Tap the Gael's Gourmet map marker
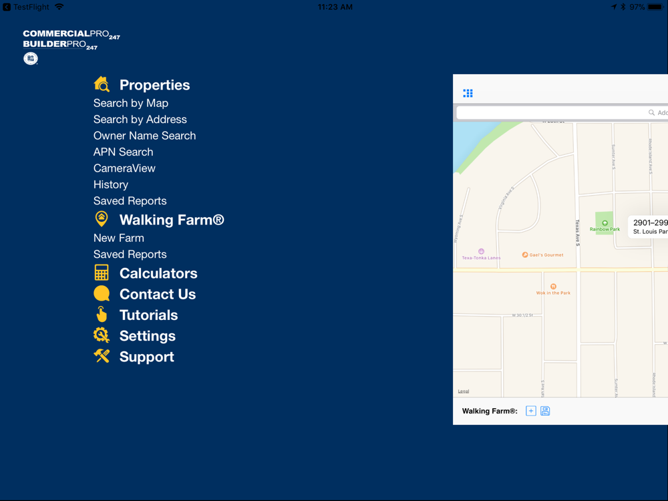This screenshot has height=501, width=668. click(525, 255)
